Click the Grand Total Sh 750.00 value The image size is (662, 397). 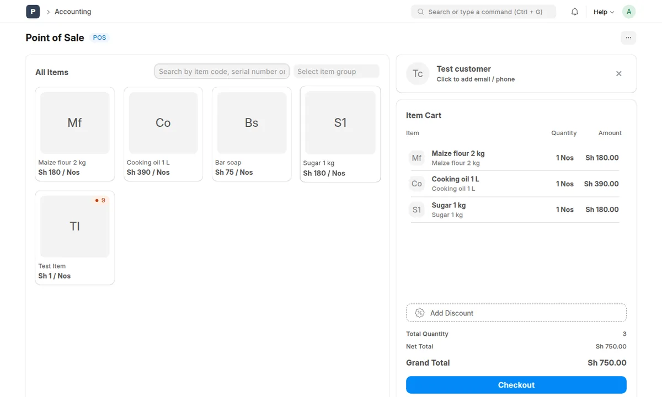[607, 363]
